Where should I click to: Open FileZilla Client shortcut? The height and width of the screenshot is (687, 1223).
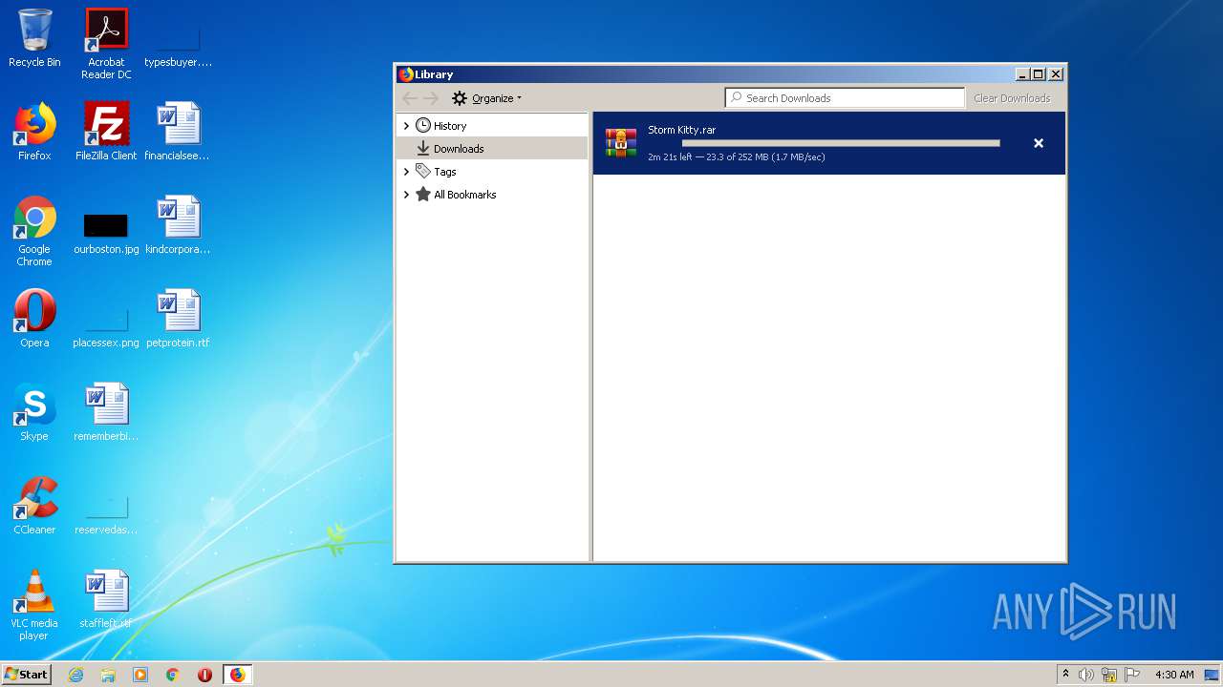point(106,132)
